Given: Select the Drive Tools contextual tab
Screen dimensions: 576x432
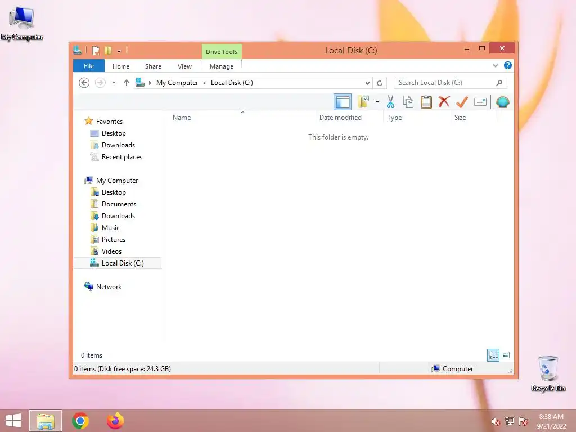Looking at the screenshot, I should point(222,52).
